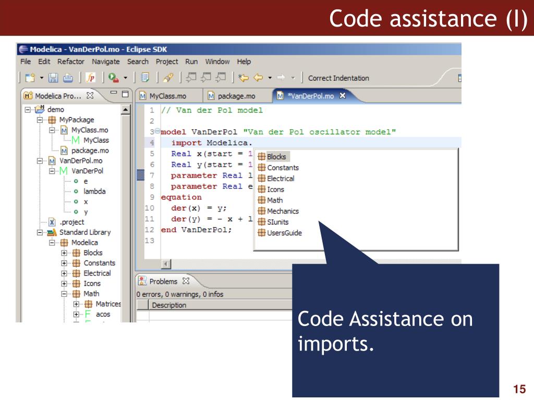Viewport: 534px width, 400px height.
Task: Click Last Edit Location arrow icon
Action: tap(243, 78)
